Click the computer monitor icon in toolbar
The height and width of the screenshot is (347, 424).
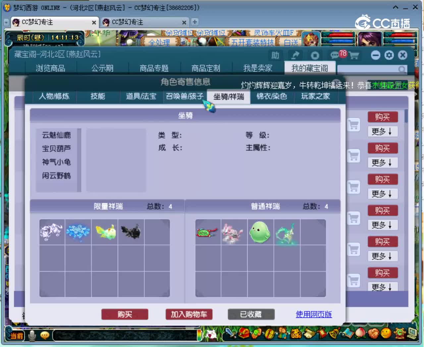coord(412,333)
